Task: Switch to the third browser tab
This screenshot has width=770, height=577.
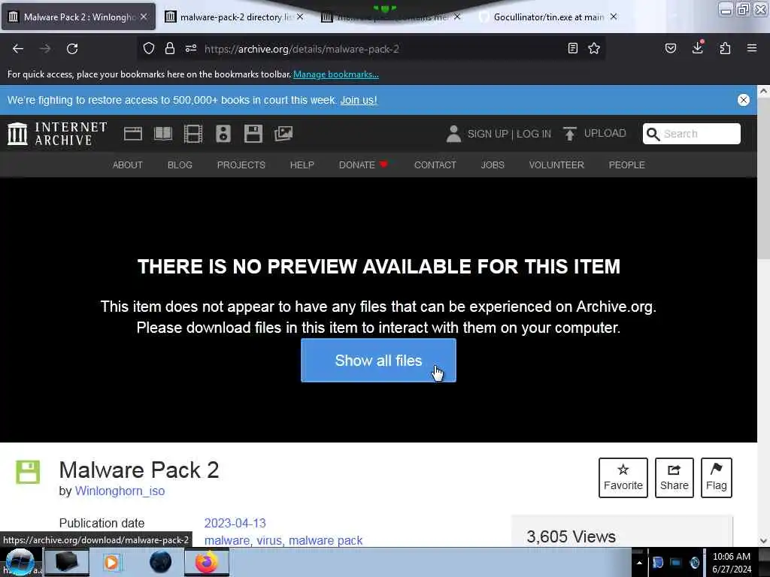Action: pos(391,17)
